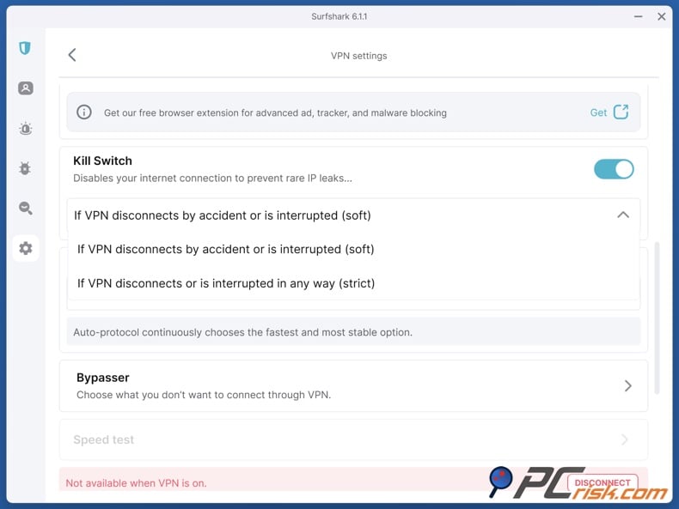Click the VPN settings page title
Viewport: 679px width, 509px height.
pos(358,56)
